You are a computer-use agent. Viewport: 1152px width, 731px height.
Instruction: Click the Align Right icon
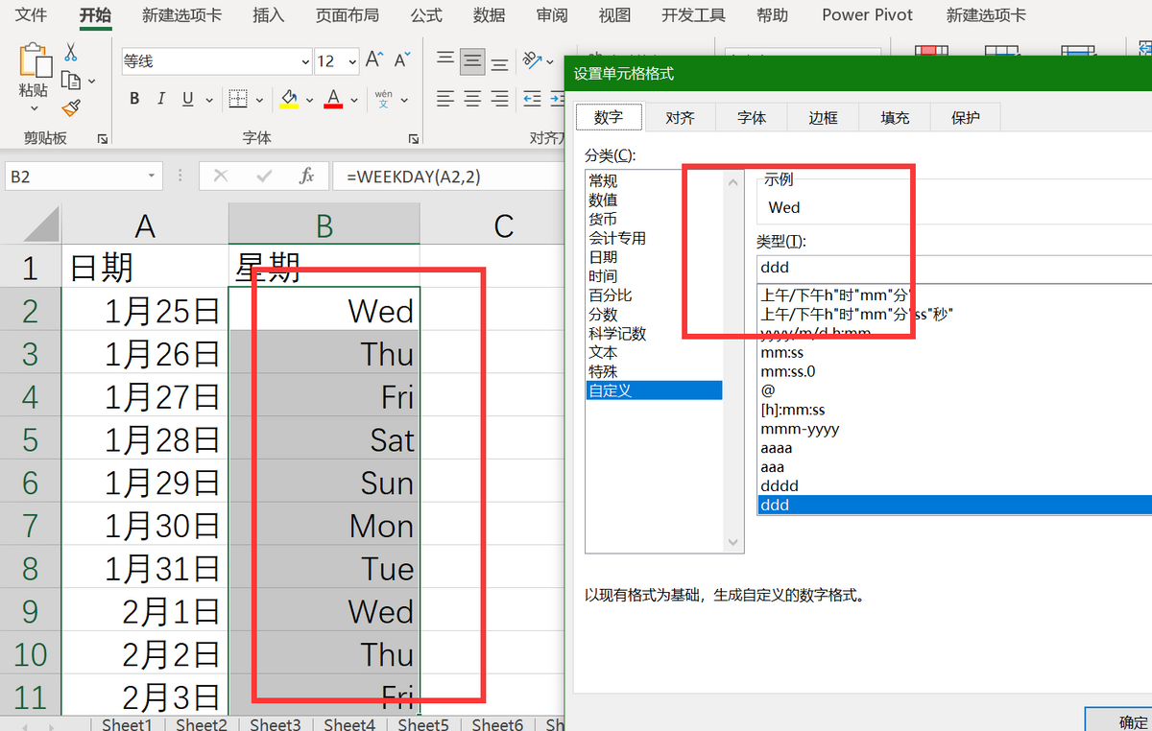coord(499,99)
